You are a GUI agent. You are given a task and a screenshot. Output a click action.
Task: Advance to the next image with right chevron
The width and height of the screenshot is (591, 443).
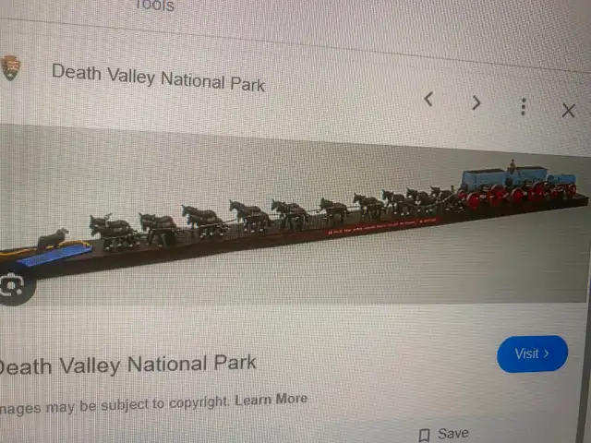[476, 102]
